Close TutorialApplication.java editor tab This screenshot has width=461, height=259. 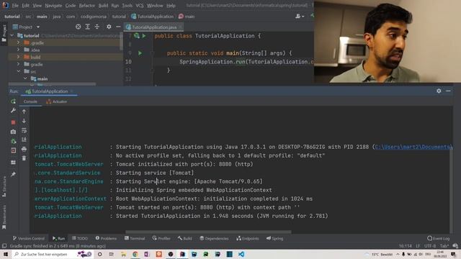coord(181,27)
